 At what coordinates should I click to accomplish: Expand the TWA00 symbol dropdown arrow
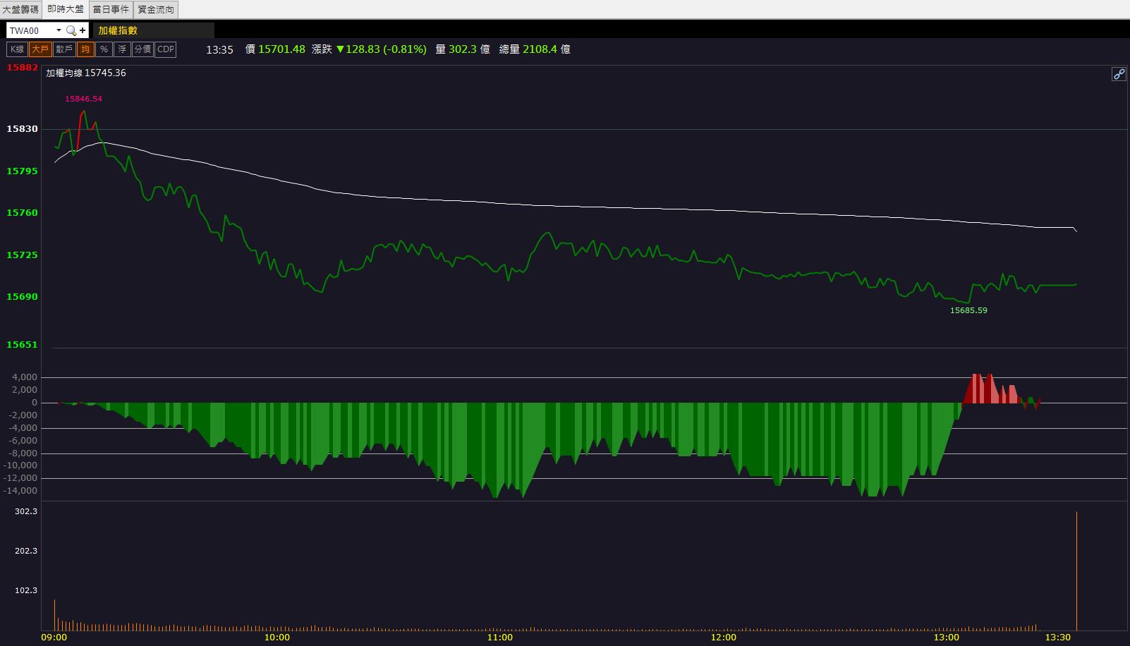point(59,30)
